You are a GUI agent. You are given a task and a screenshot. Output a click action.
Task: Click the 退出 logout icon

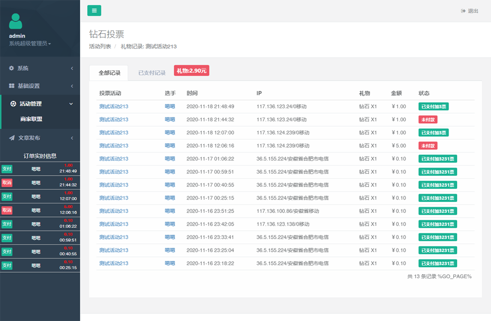coord(464,11)
